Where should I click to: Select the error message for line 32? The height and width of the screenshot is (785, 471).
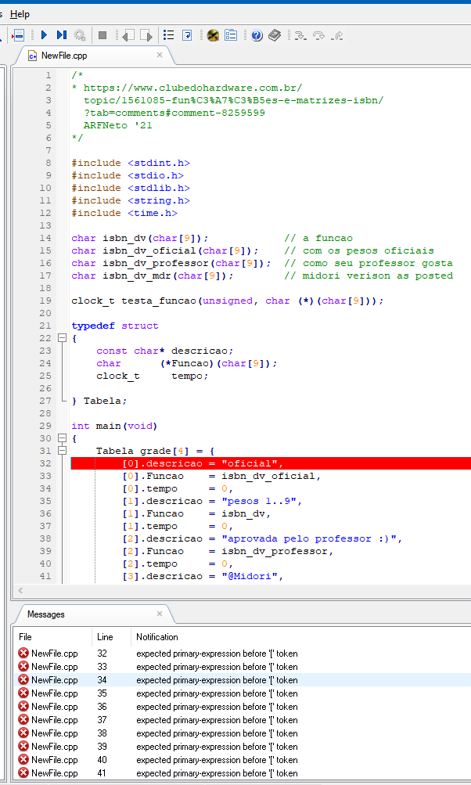click(x=242, y=654)
